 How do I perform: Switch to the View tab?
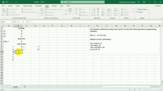62,6
